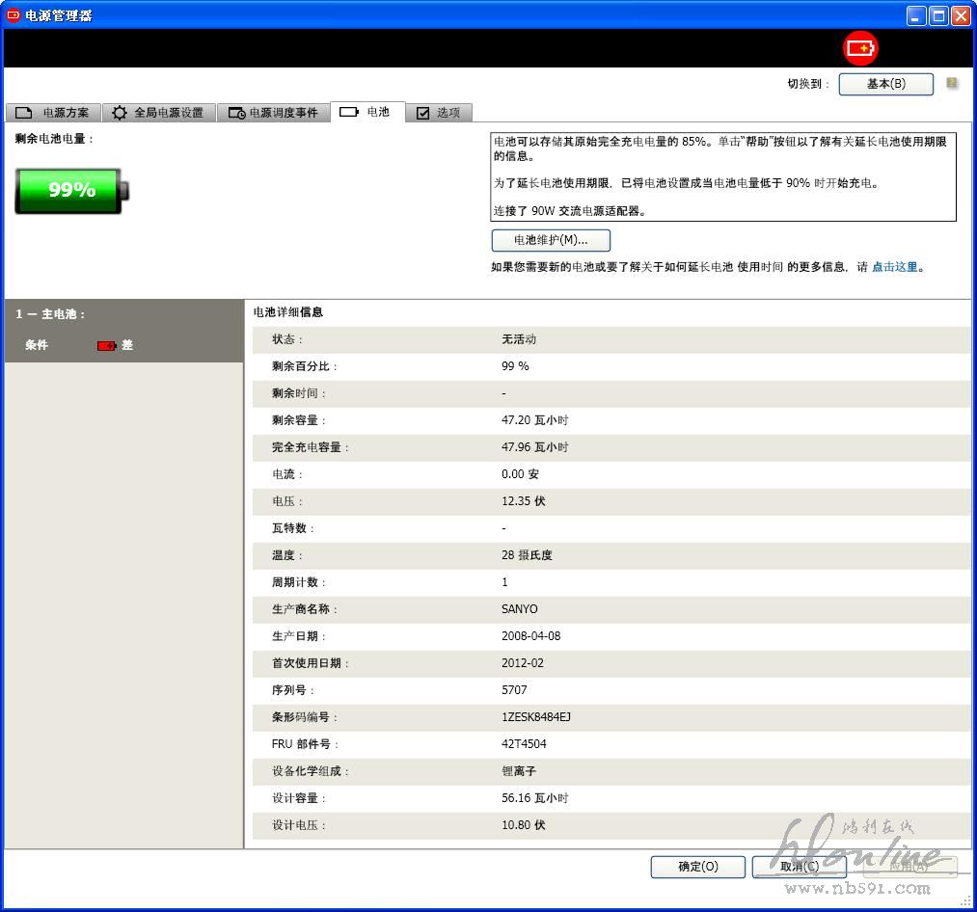Maximize the 电源管理器 window
977x912 pixels.
click(x=938, y=15)
